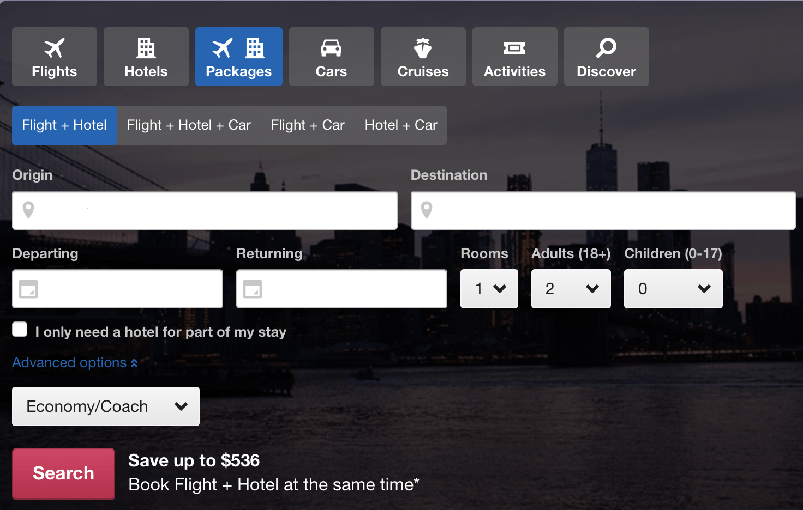
Task: Collapse the Advanced options link
Action: coord(75,363)
